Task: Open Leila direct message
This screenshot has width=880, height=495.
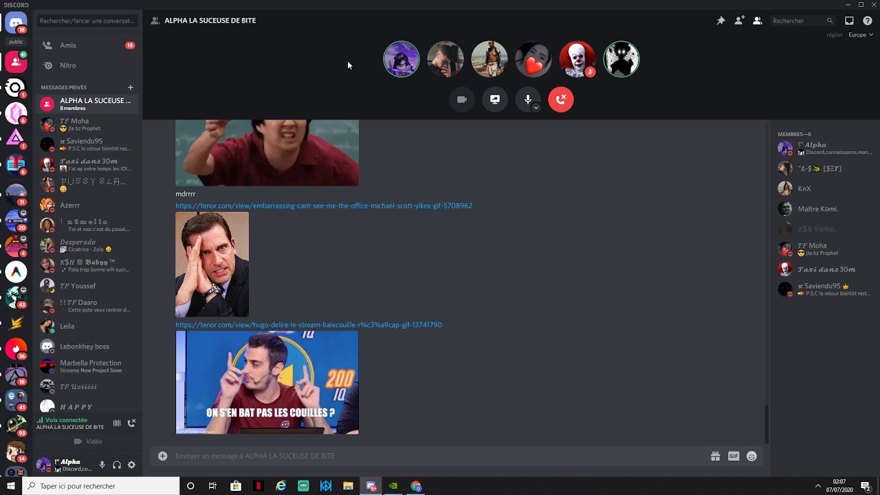Action: 87,326
